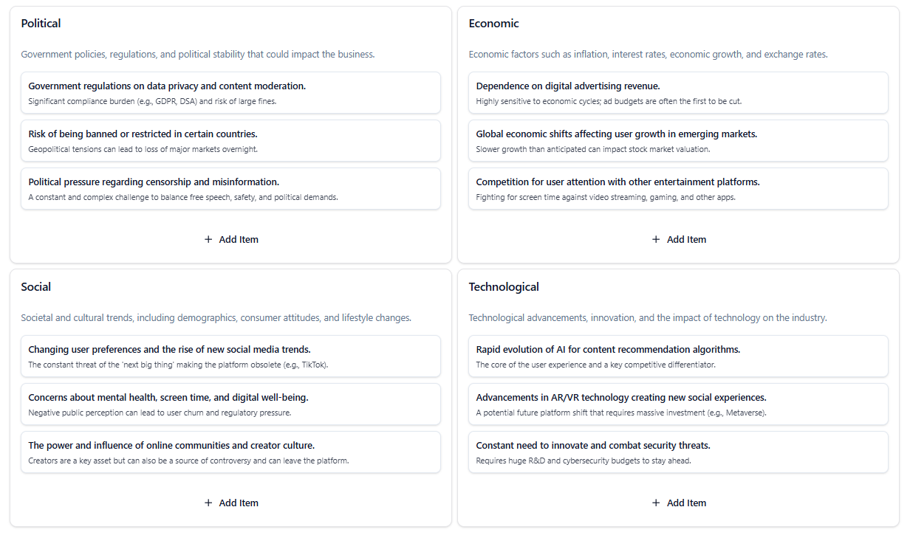Click the plus icon in Economic section
Viewport: 910px width, 538px height.
coord(656,240)
